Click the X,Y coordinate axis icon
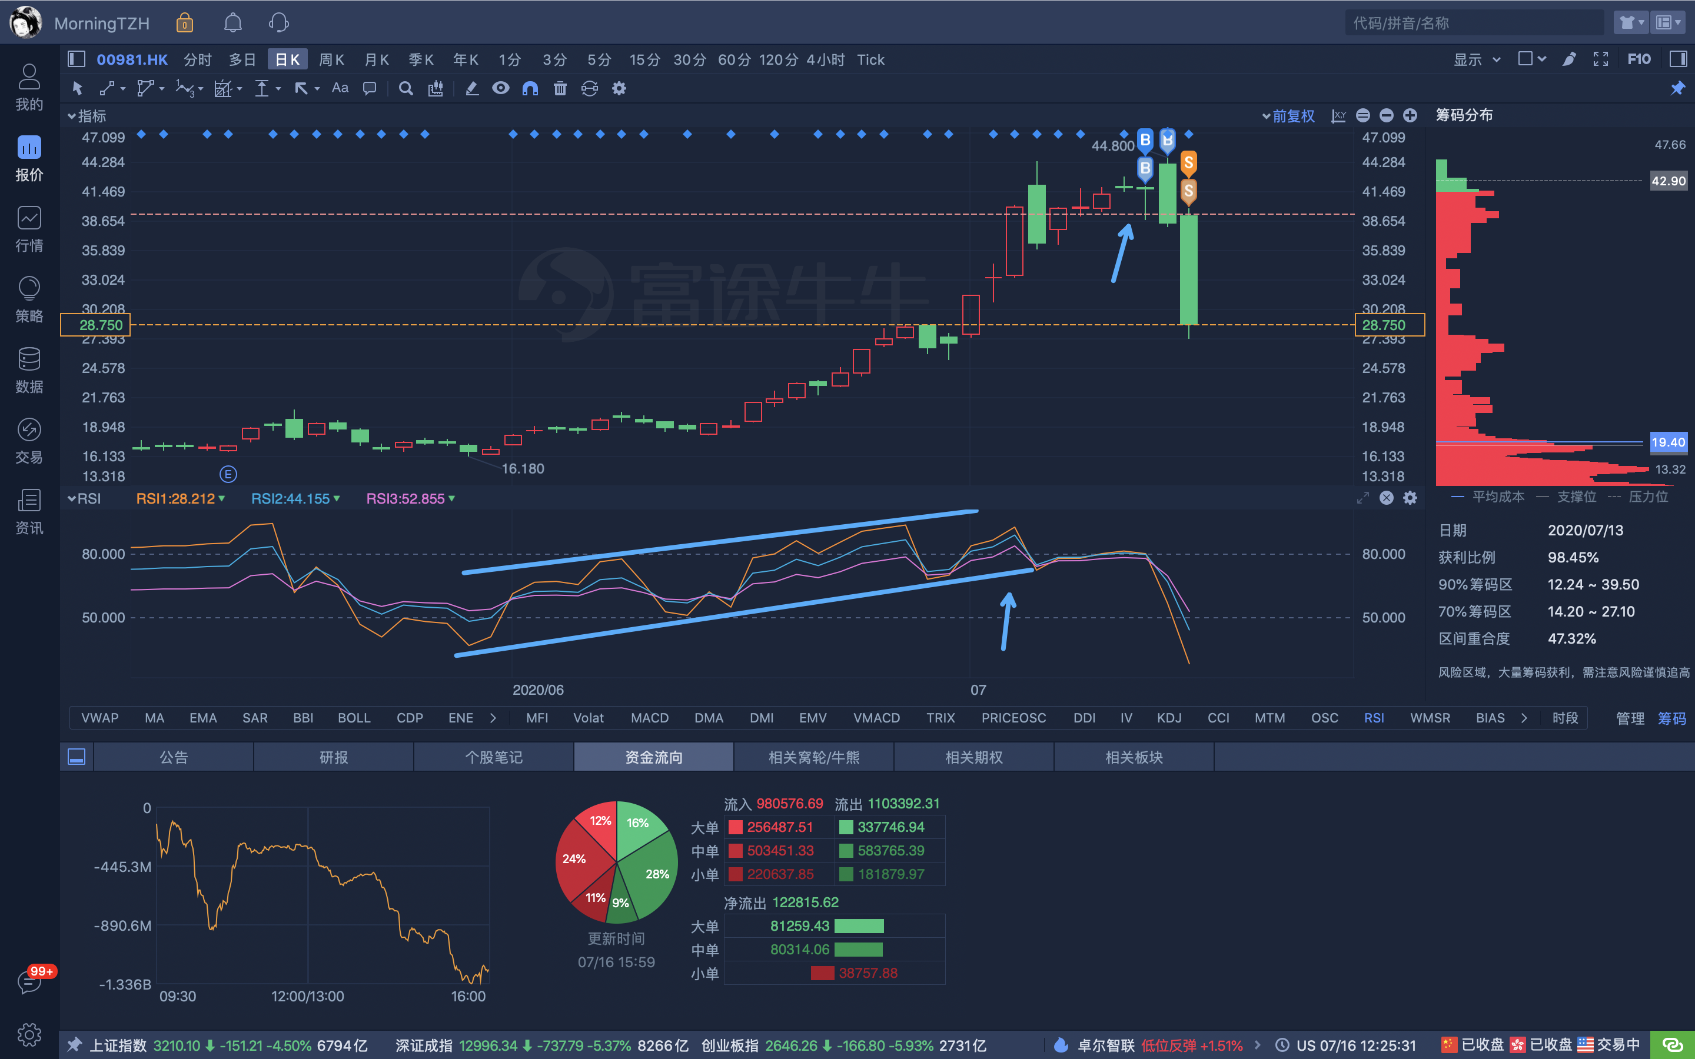1695x1059 pixels. pyautogui.click(x=1338, y=115)
